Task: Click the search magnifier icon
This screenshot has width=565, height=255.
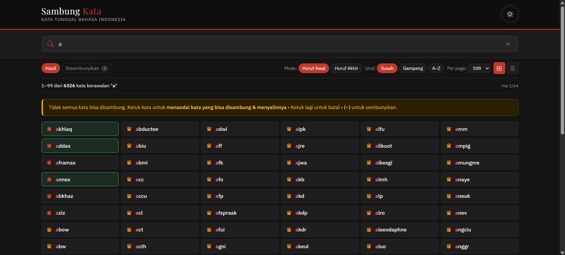Action: [50, 44]
